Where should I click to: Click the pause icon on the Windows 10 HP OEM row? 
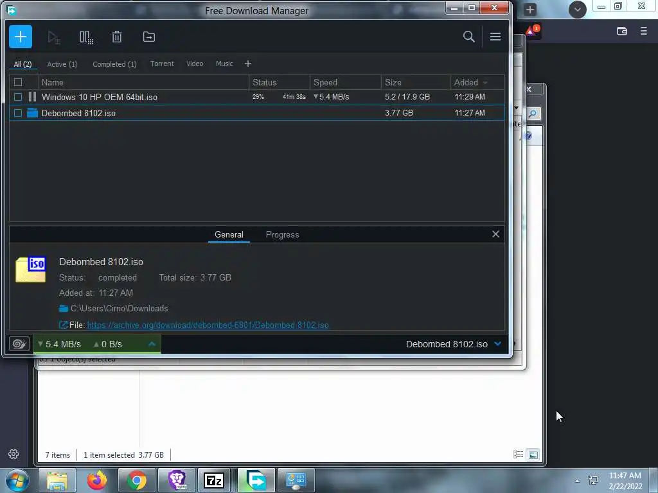point(32,97)
